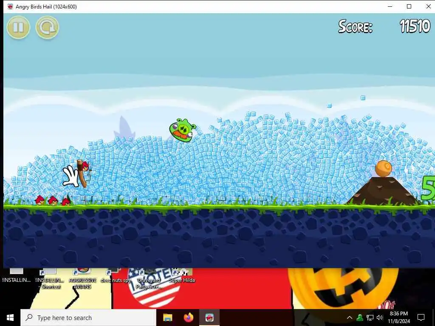Click the Score: label
This screenshot has width=435, height=326.
(x=356, y=27)
